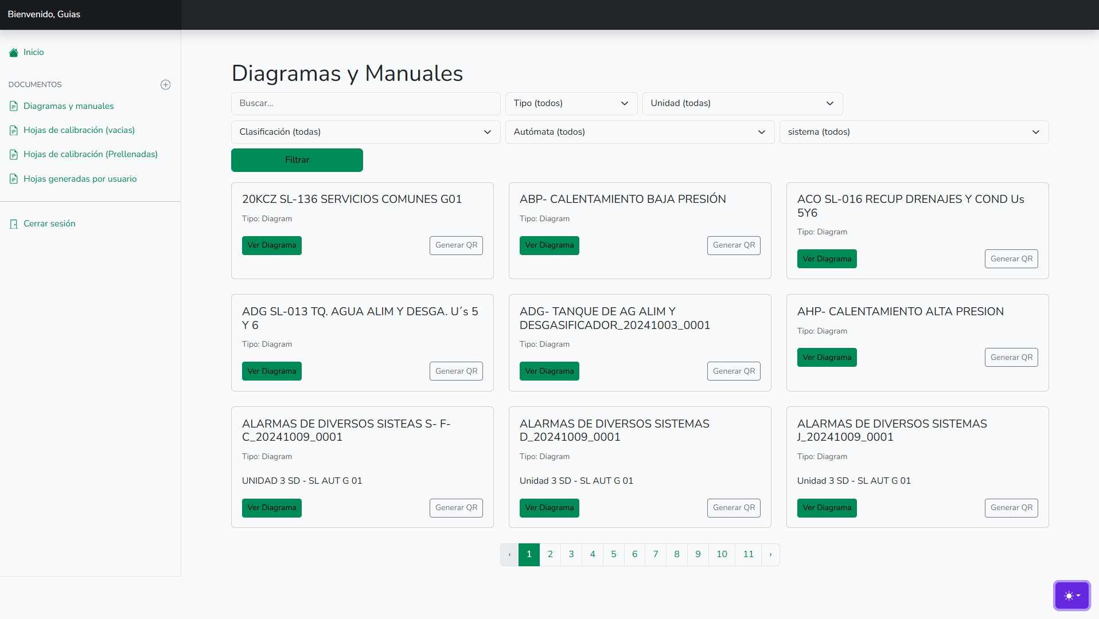Click the home icon next to Inicio
This screenshot has width=1099, height=619.
point(13,52)
